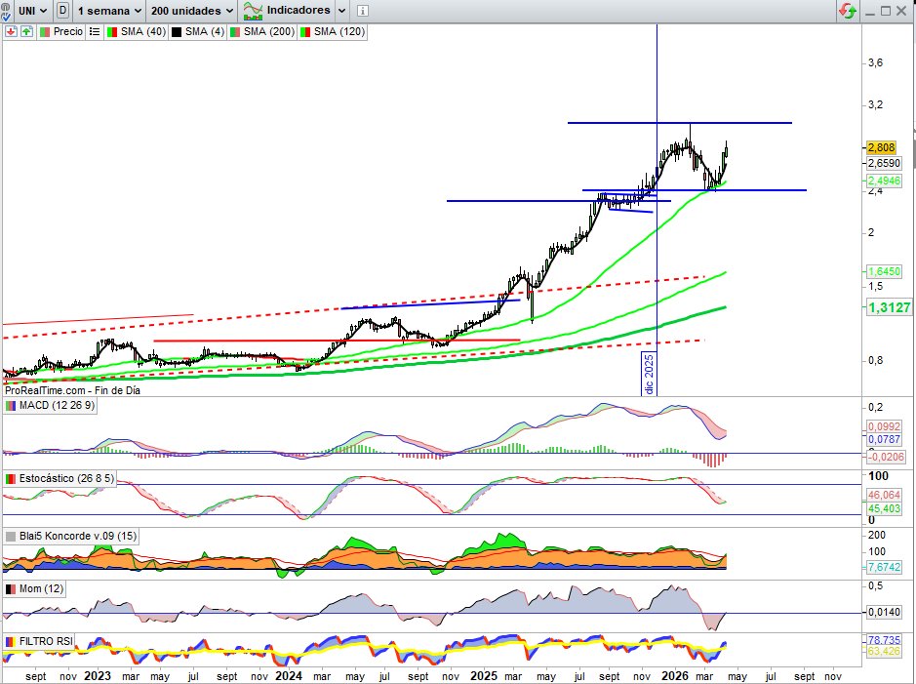Screen dimensions: 916x684
Task: Click the 0,0787 MACD signal value label
Action: point(884,439)
